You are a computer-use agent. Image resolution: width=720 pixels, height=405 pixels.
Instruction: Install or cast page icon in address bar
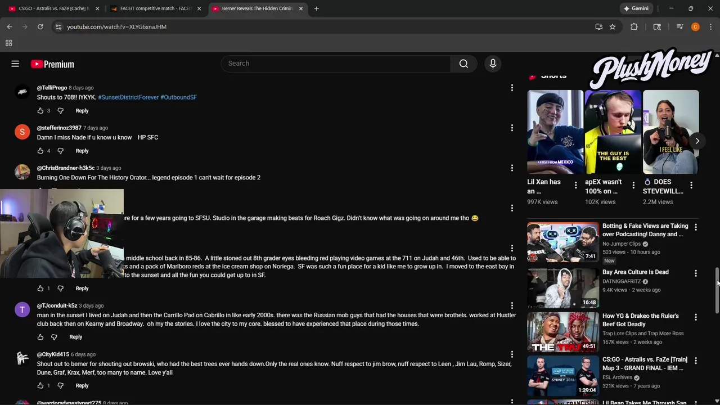coord(598,26)
